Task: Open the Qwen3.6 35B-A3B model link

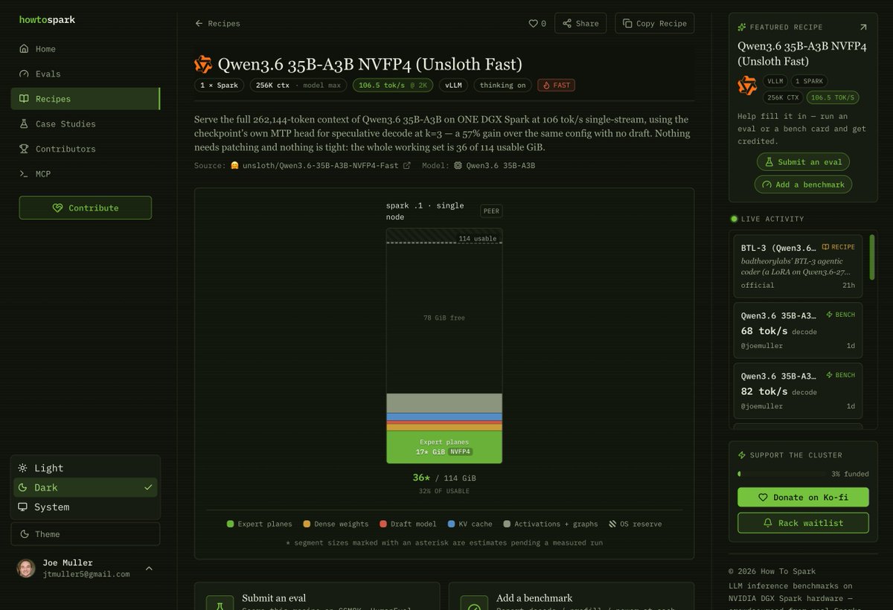Action: (x=494, y=166)
